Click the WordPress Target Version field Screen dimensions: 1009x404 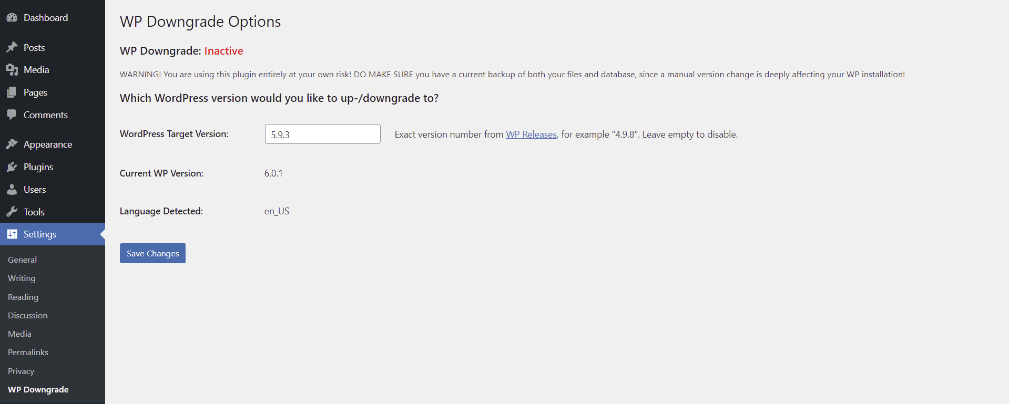(322, 134)
